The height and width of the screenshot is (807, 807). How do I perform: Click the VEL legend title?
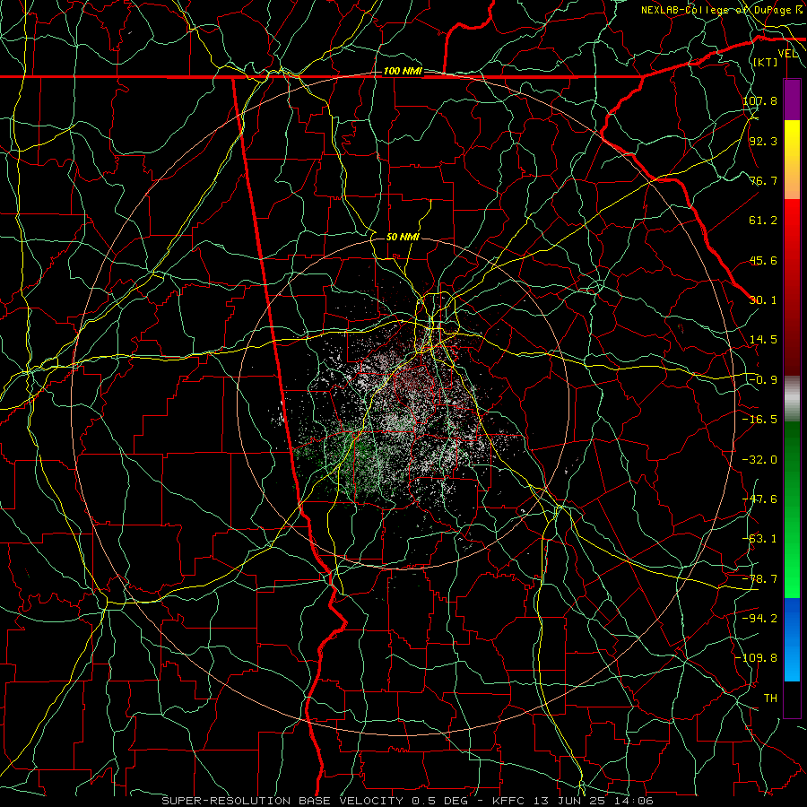point(788,54)
